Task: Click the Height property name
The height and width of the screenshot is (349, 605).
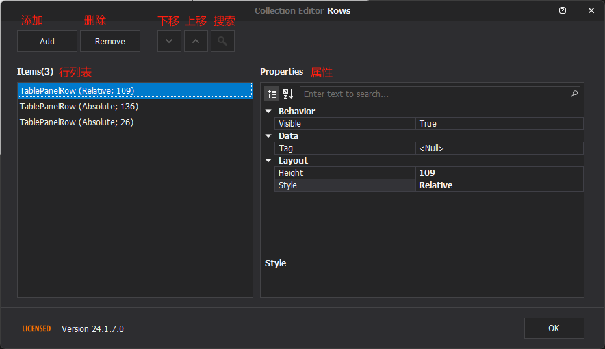Action: click(345, 172)
